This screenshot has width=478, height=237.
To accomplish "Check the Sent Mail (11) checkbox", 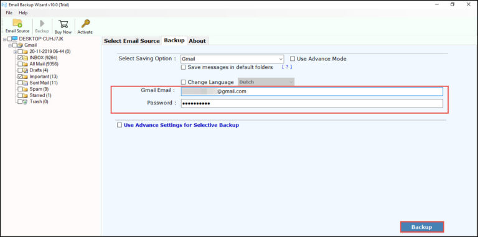I will [20, 83].
